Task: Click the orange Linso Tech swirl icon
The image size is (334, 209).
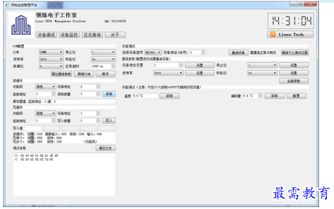Action: click(273, 34)
